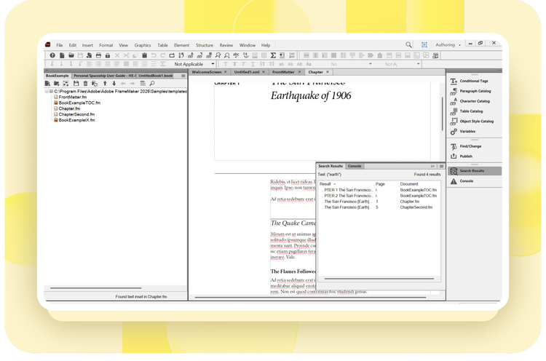Open the book panel options menu icon
546x361 pixels.
coord(183,76)
